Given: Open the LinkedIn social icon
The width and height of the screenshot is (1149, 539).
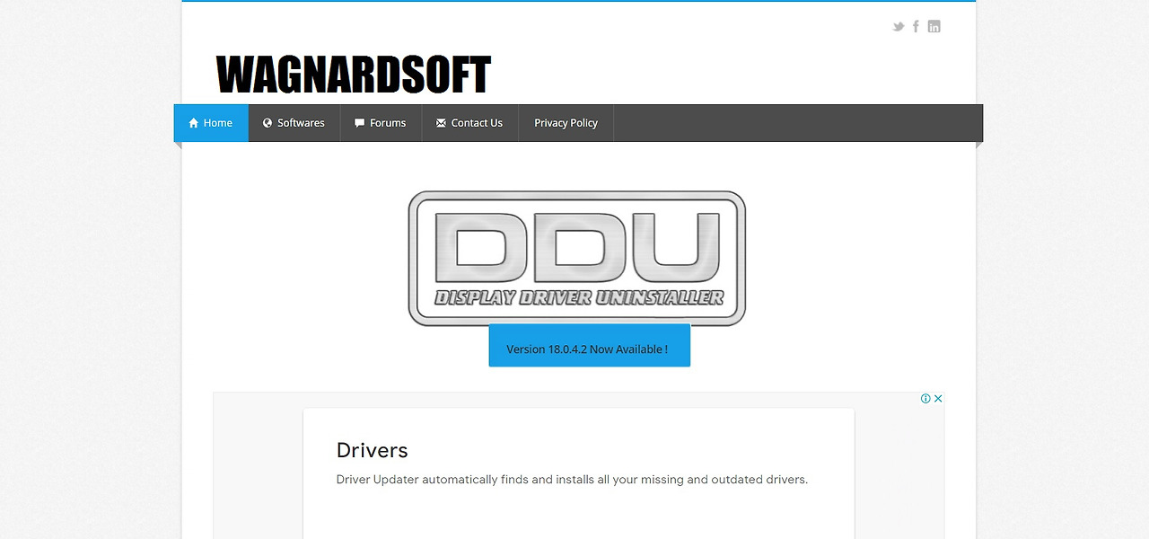Looking at the screenshot, I should 934,26.
